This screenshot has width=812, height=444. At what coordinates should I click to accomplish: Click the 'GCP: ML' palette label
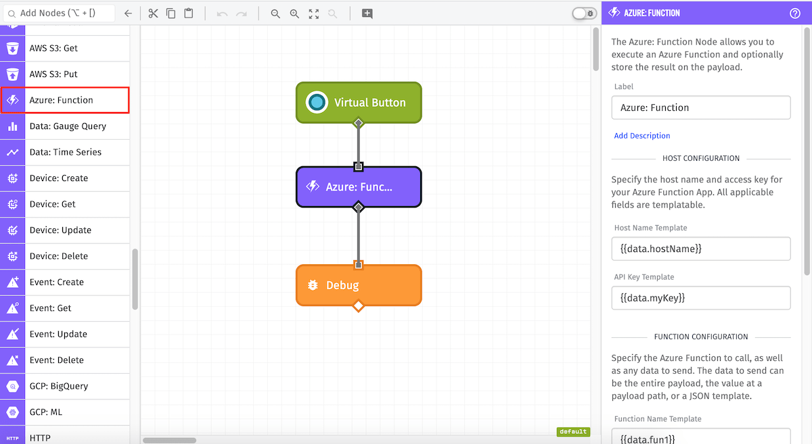coord(46,412)
